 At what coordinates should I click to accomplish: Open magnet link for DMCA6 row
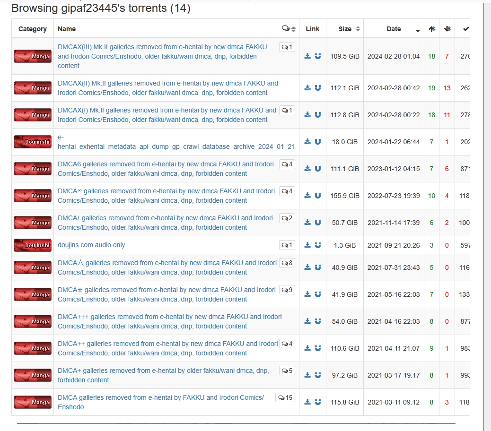(317, 169)
